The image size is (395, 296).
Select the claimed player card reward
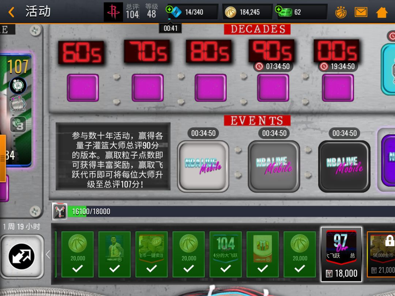[x=114, y=254]
